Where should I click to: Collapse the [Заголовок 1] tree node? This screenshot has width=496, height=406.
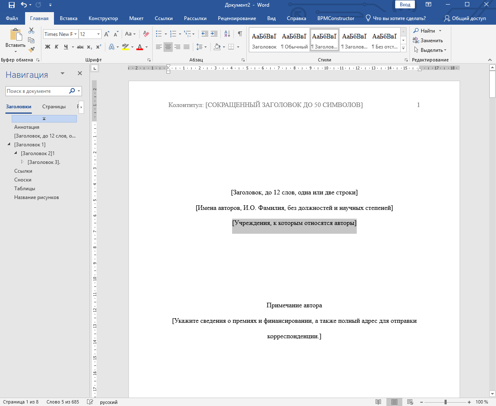9,145
